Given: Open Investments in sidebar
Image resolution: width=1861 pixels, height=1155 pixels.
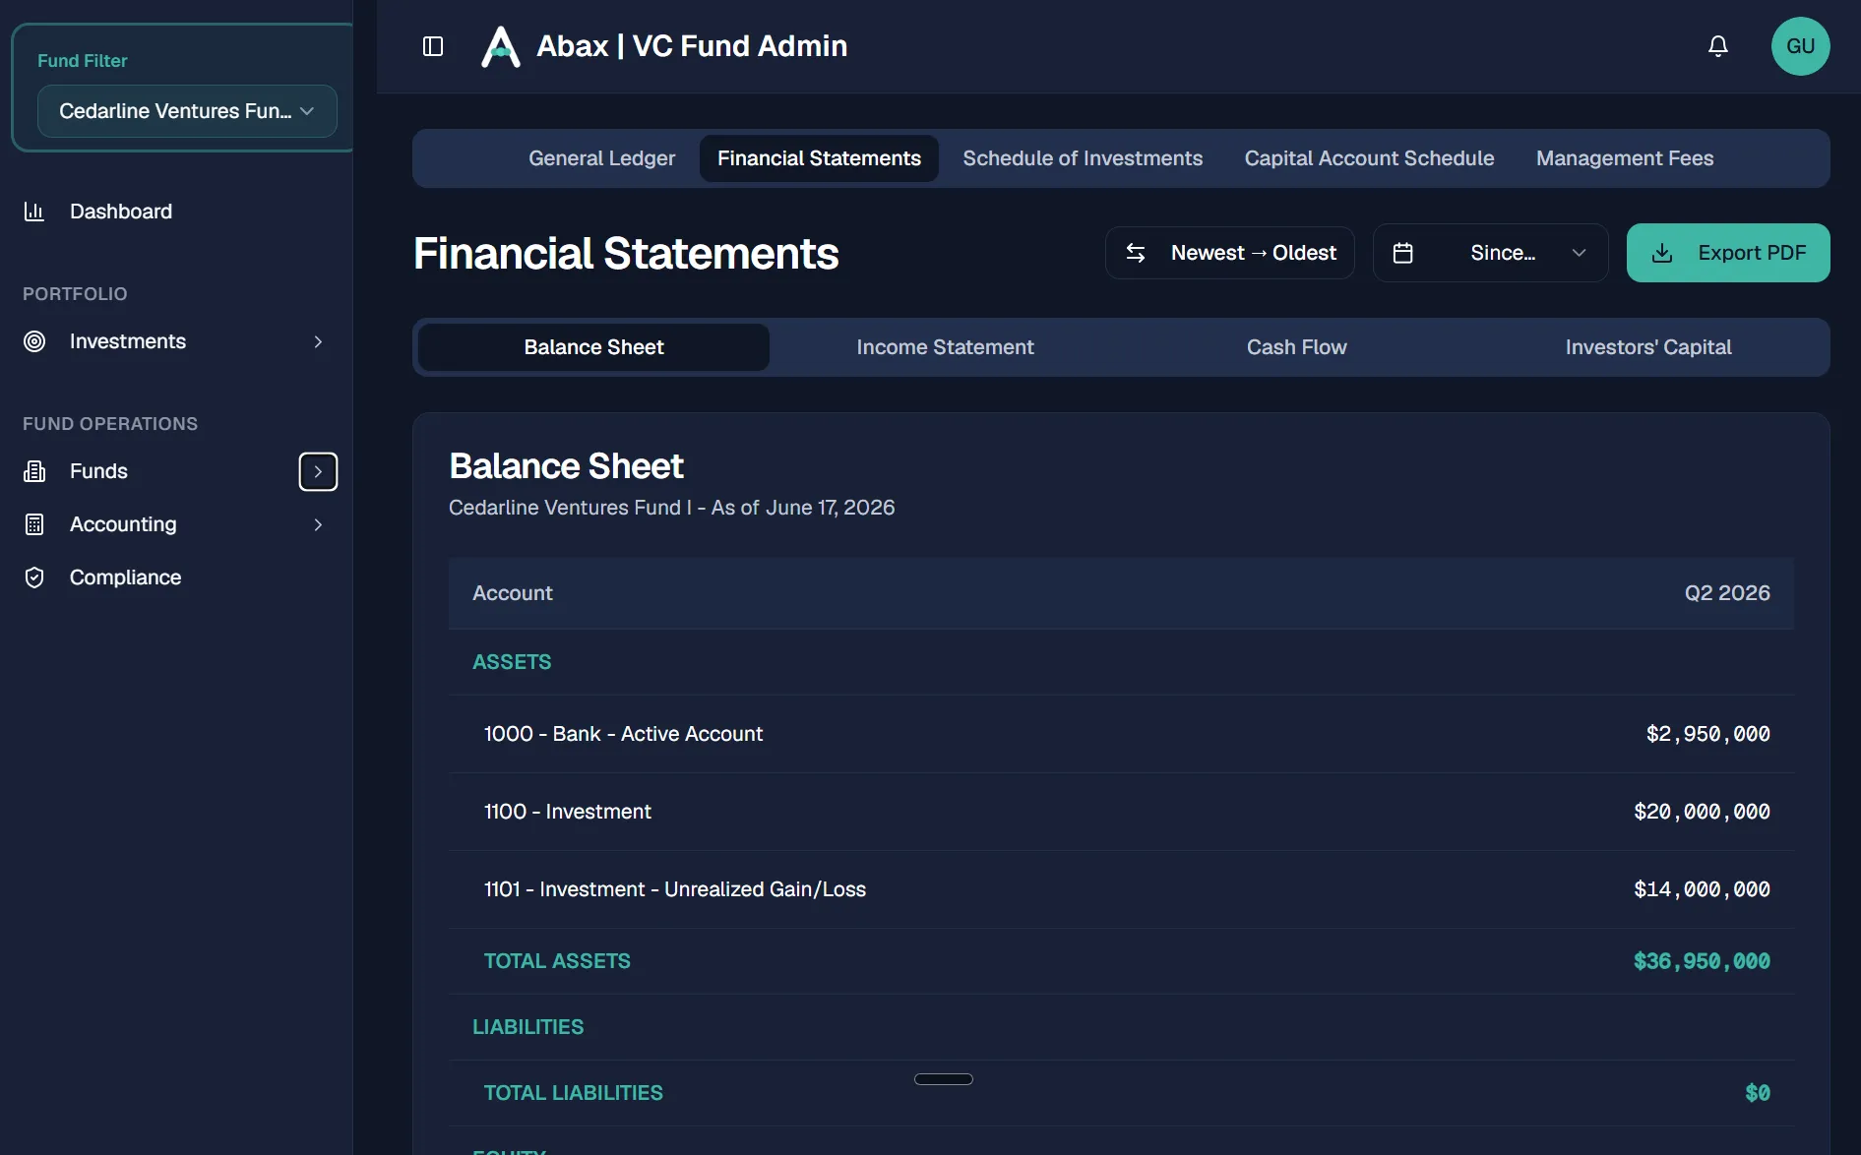Looking at the screenshot, I should pyautogui.click(x=127, y=341).
